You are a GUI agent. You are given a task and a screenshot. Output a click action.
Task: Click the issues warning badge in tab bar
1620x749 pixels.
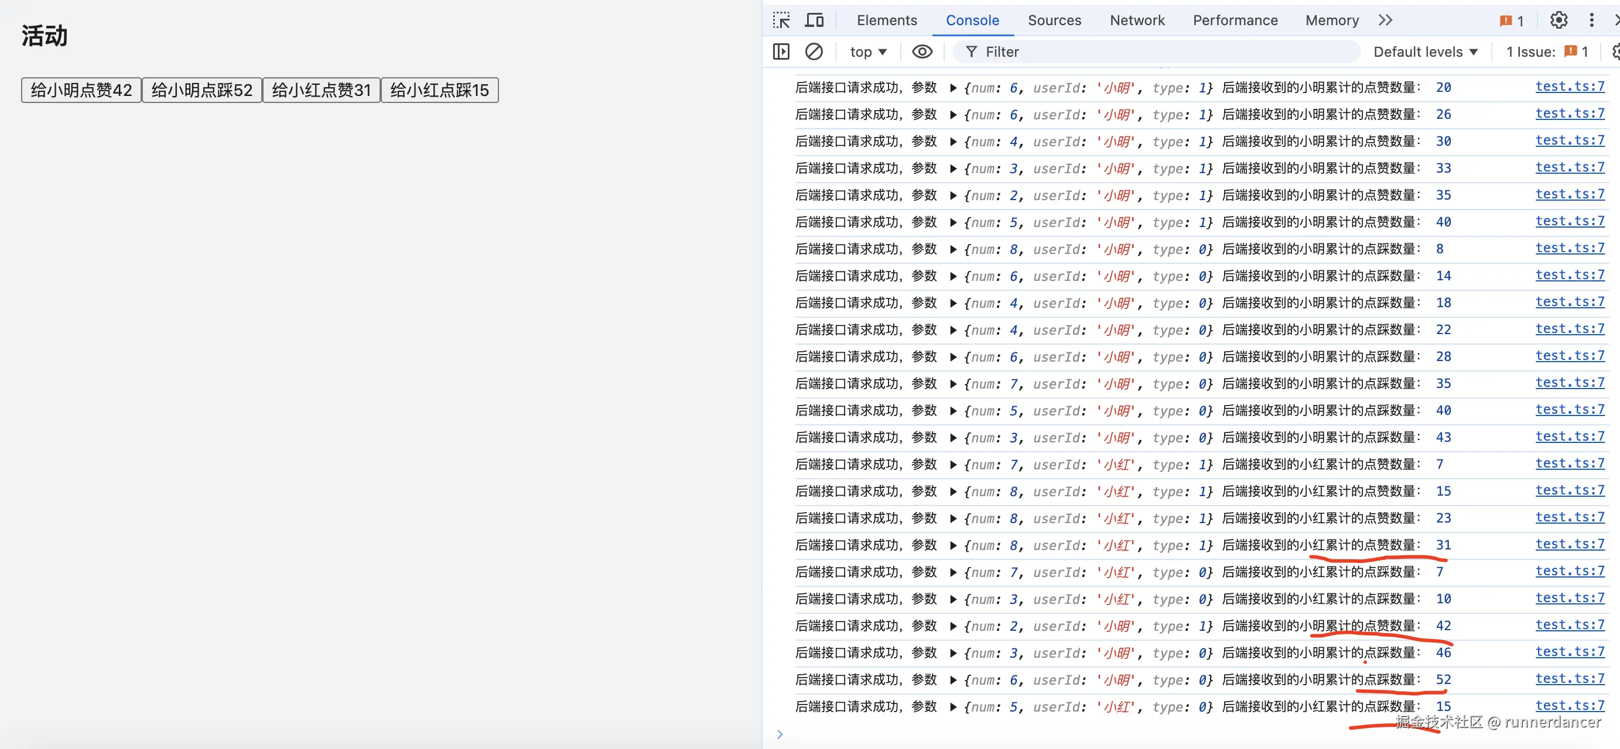click(1511, 20)
